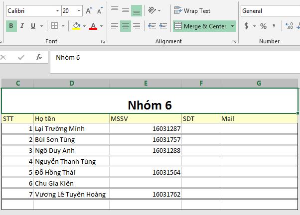Cancel the entry with the X icon
300x215 pixels.
(x=3, y=57)
